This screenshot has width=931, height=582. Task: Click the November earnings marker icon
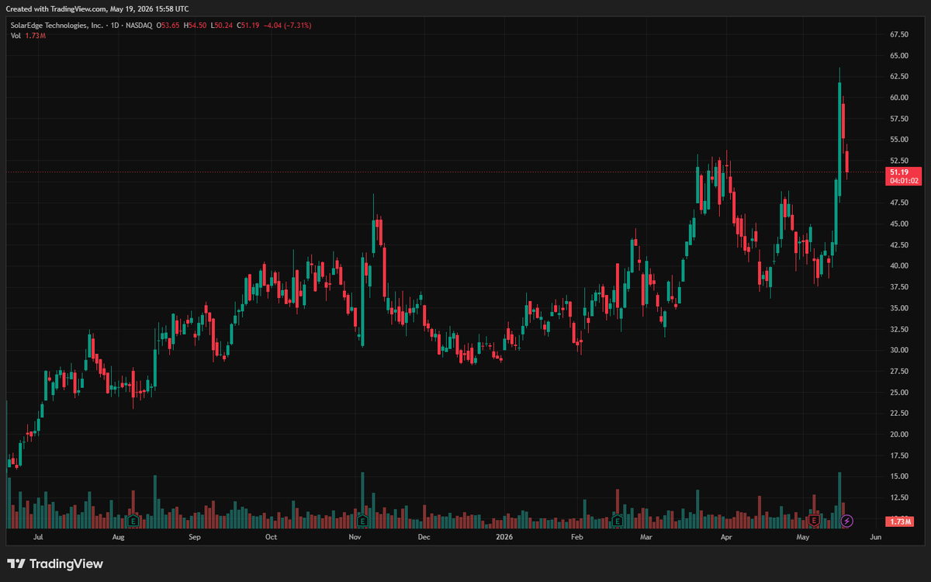coord(362,521)
